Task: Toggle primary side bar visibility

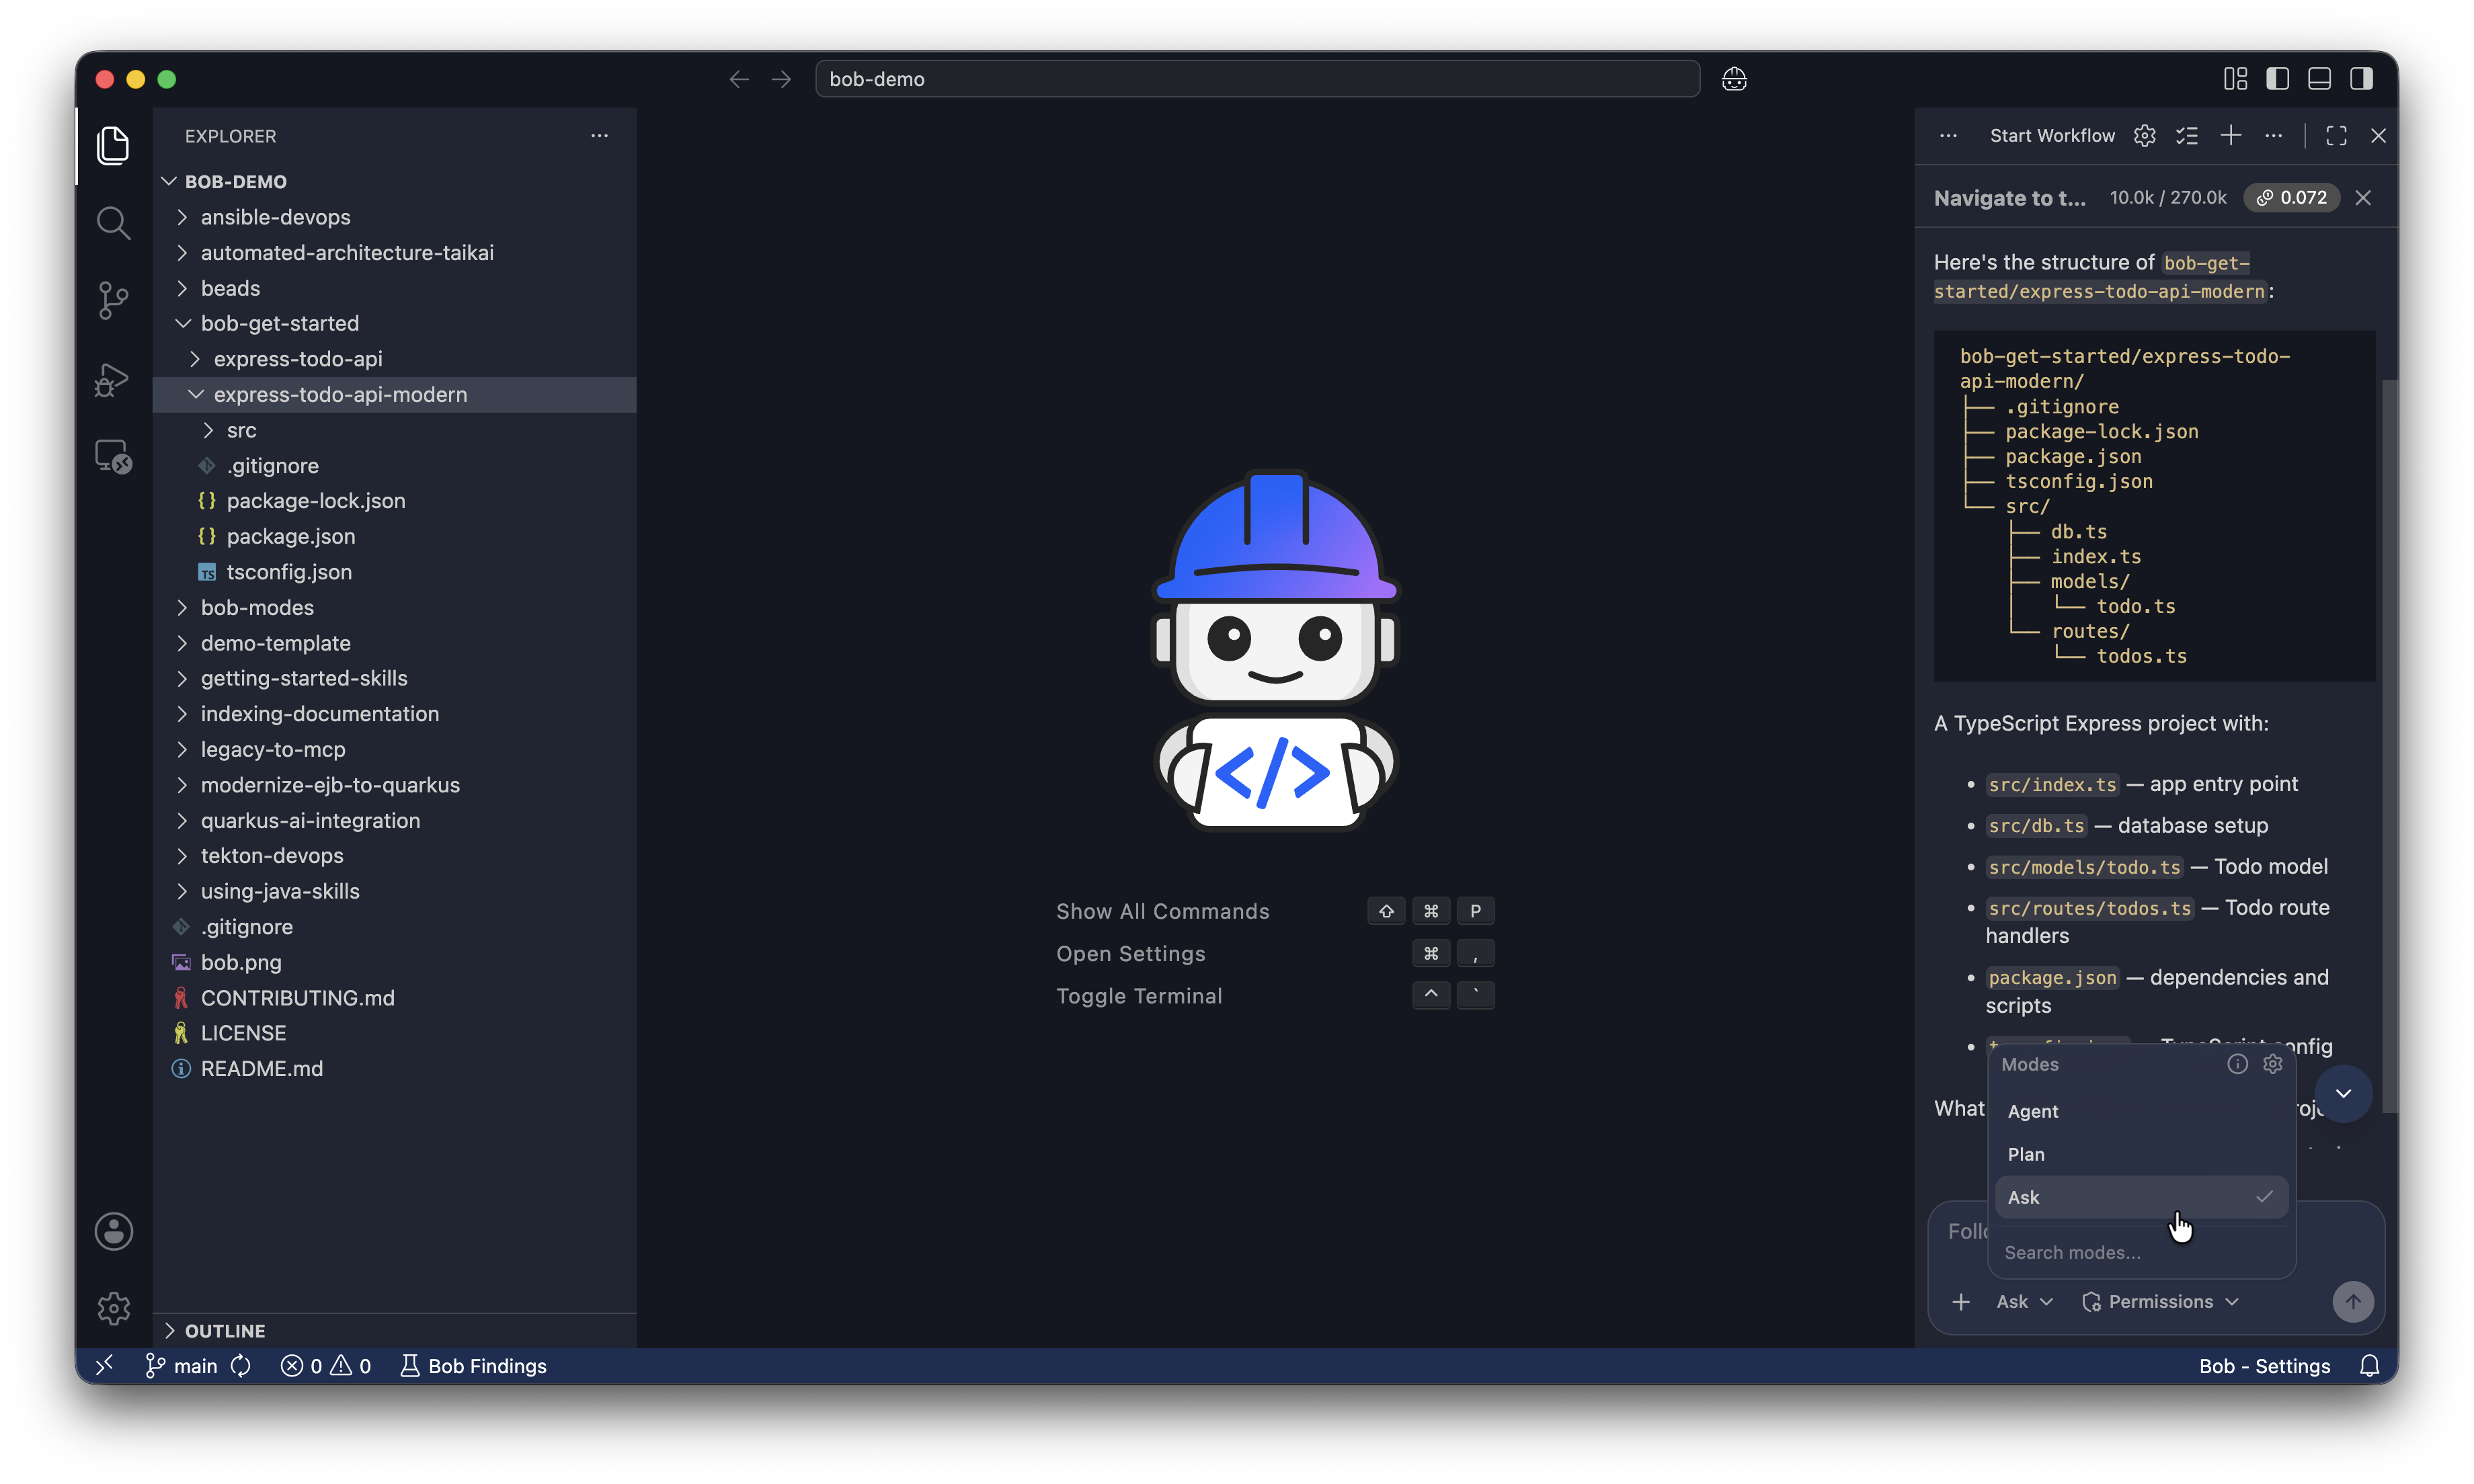Action: tap(2277, 79)
